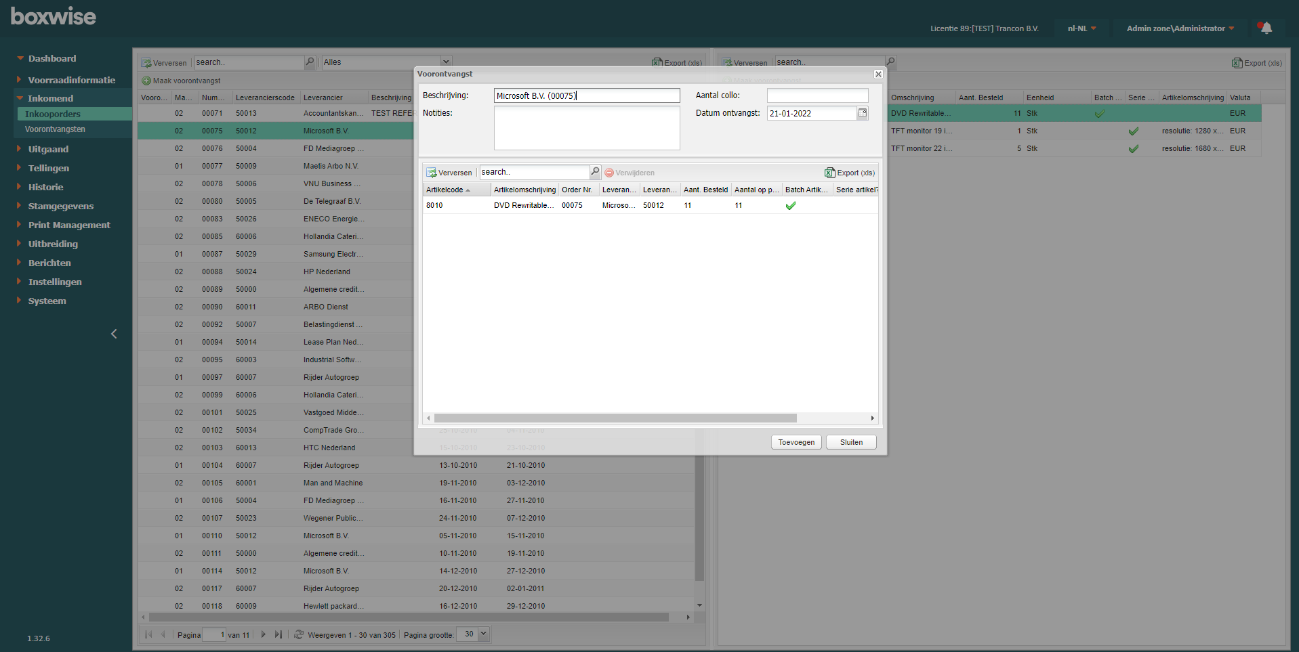Click Aant. Besteld column header in dialog
Image resolution: width=1299 pixels, height=652 pixels.
click(705, 190)
